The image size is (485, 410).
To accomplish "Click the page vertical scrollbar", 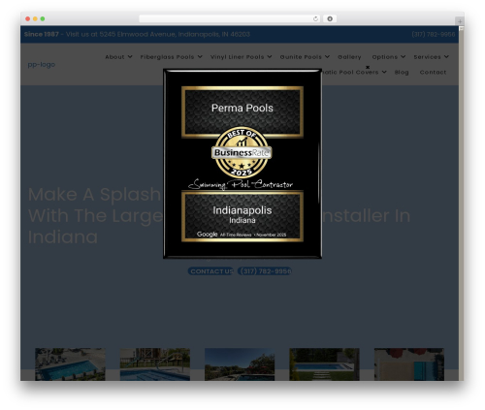I will 462,204.
